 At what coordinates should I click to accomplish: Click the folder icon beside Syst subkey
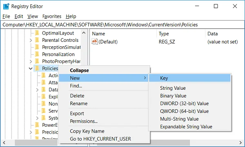pyautogui.click(x=43, y=118)
